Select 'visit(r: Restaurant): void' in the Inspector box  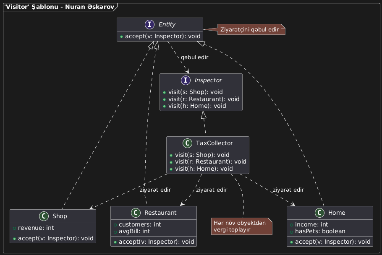[x=204, y=99]
